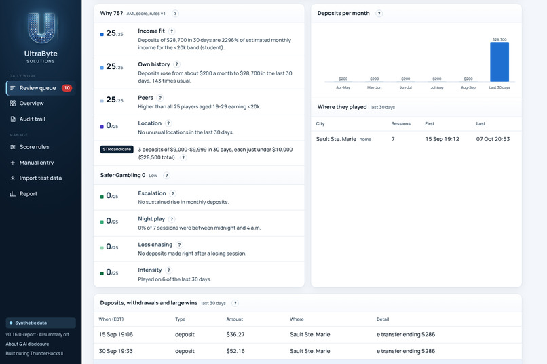Select the 30 Sep 19:33 deposit row

(x=307, y=351)
